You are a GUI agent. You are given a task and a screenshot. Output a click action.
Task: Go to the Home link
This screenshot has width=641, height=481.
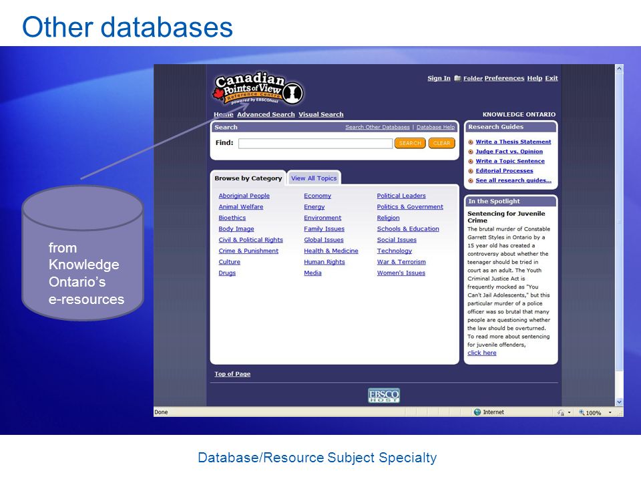tap(223, 114)
